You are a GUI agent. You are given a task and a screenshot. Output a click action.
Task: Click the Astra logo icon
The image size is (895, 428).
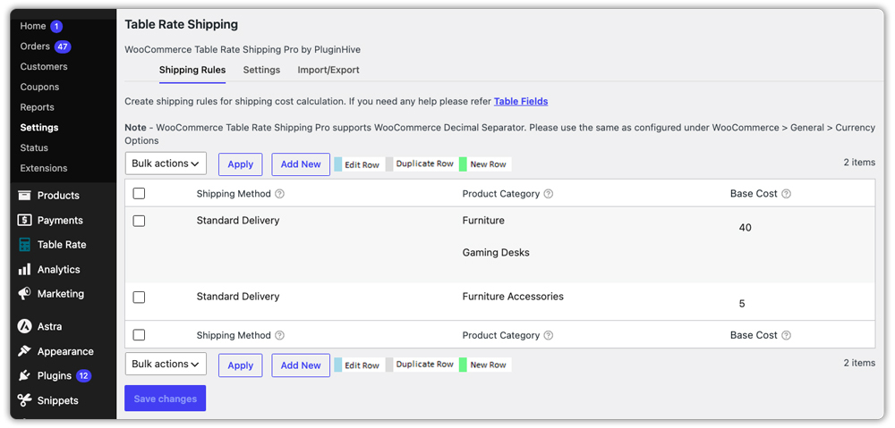click(24, 326)
